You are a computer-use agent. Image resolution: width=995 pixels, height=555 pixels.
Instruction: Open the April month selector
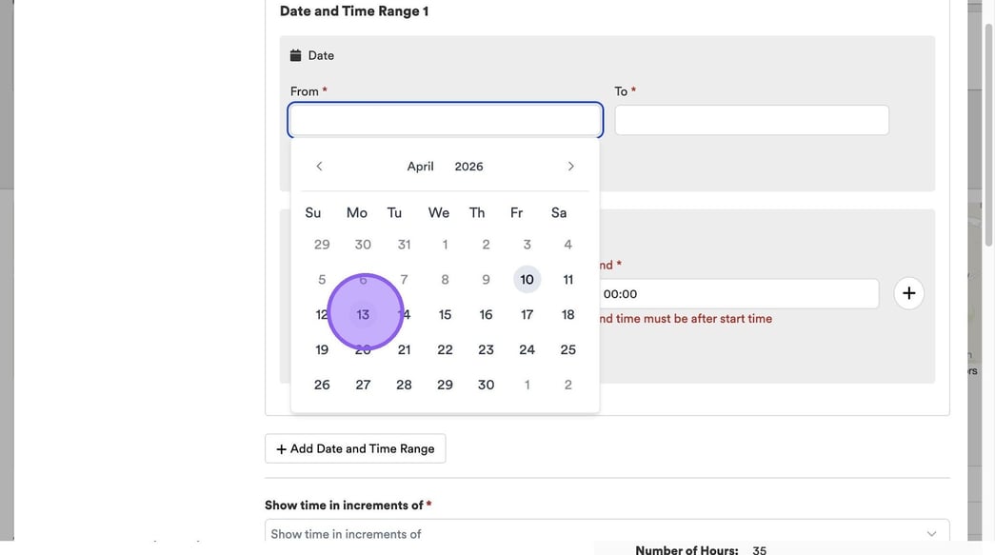coord(420,167)
